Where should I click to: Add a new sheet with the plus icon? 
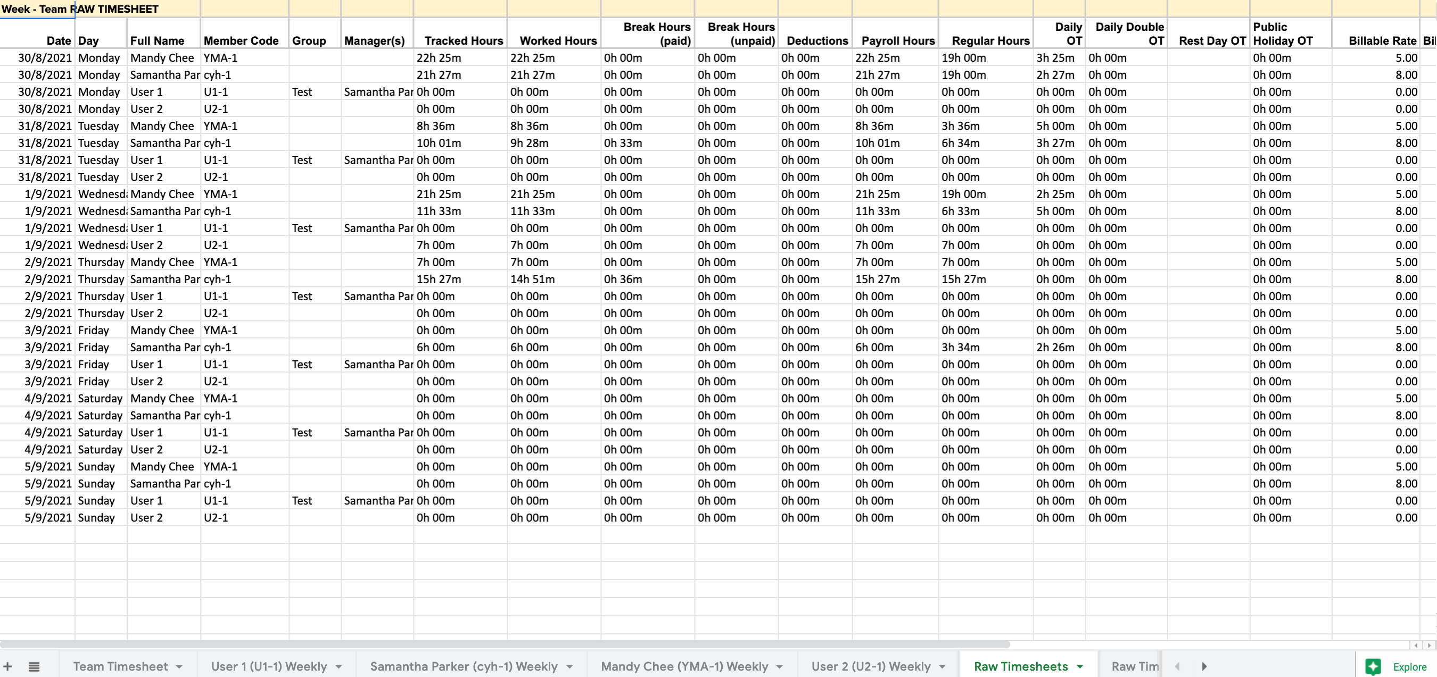8,665
